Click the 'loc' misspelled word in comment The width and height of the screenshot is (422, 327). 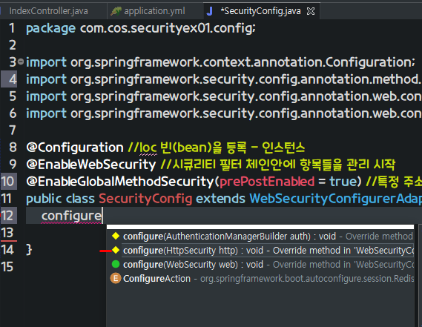[148, 148]
